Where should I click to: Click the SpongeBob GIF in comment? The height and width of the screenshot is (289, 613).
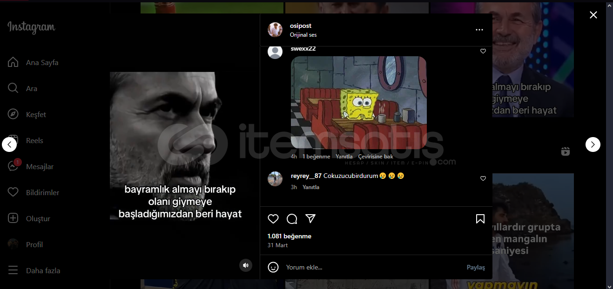click(358, 102)
